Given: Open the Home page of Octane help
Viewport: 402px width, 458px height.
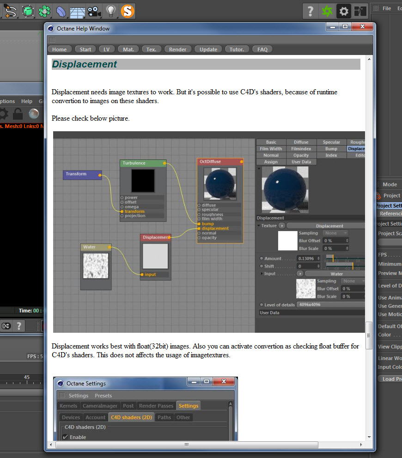Looking at the screenshot, I should click(59, 49).
